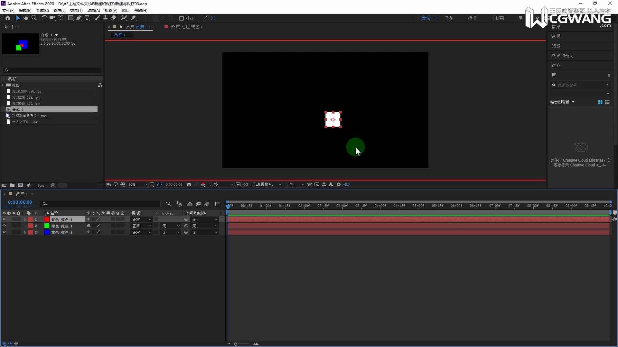This screenshot has width=618, height=347.
Task: Open the 完整 resolution dropdown
Action: click(x=221, y=184)
